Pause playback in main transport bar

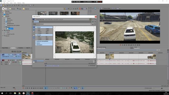point(32,88)
